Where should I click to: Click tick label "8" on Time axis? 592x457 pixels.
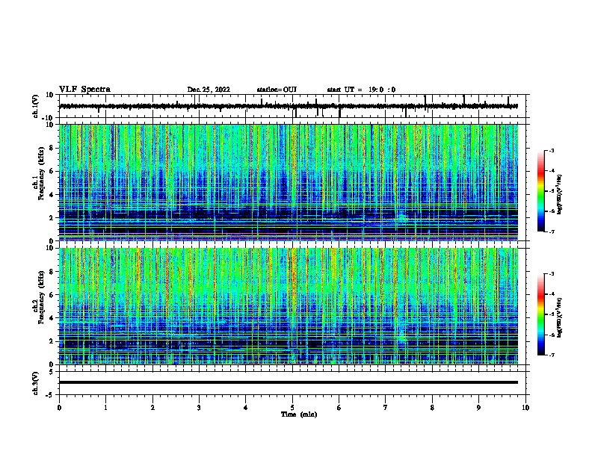[x=432, y=408]
